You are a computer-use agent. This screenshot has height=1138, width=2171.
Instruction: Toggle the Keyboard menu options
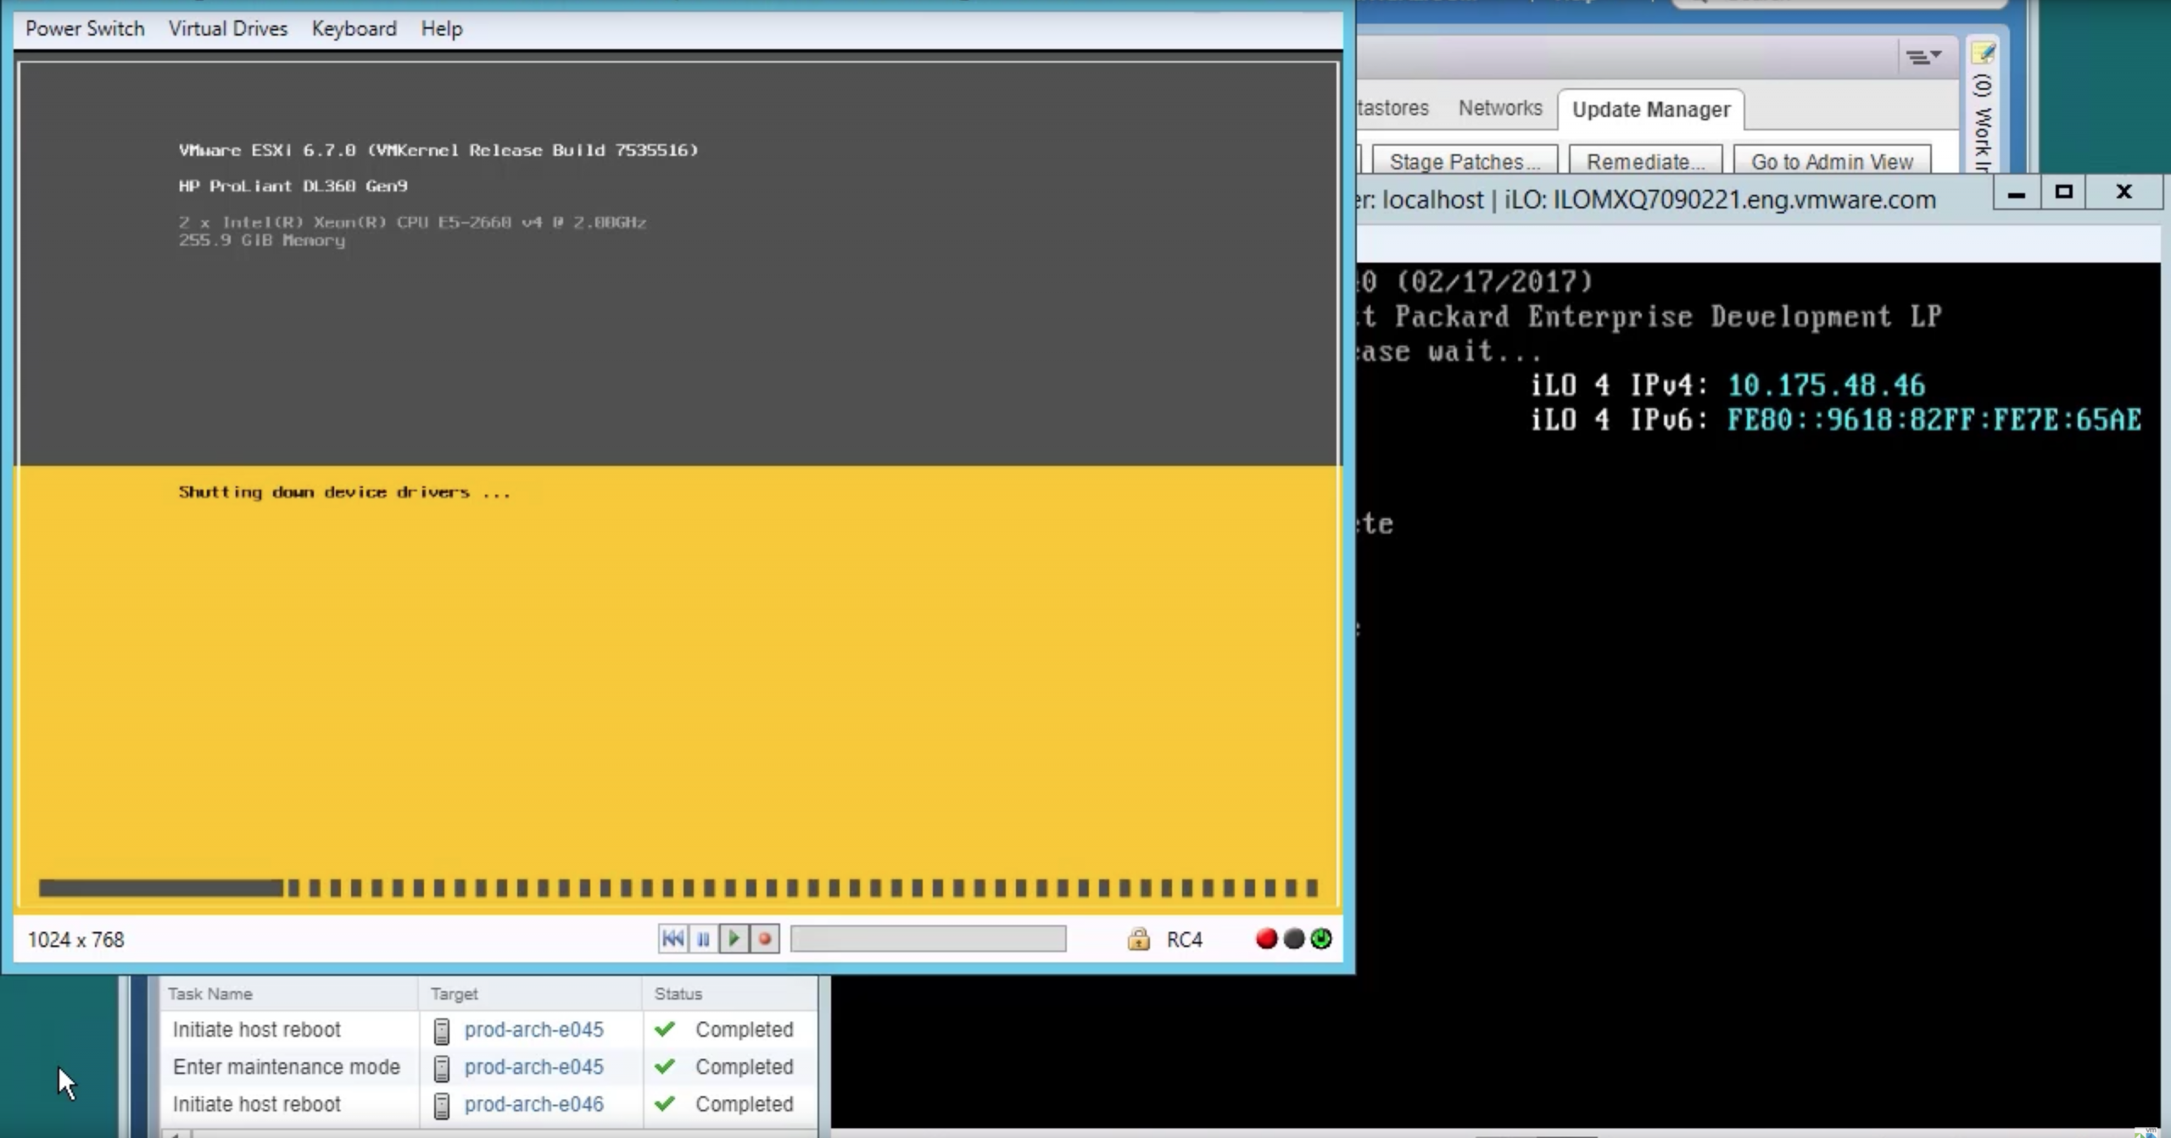click(x=354, y=27)
